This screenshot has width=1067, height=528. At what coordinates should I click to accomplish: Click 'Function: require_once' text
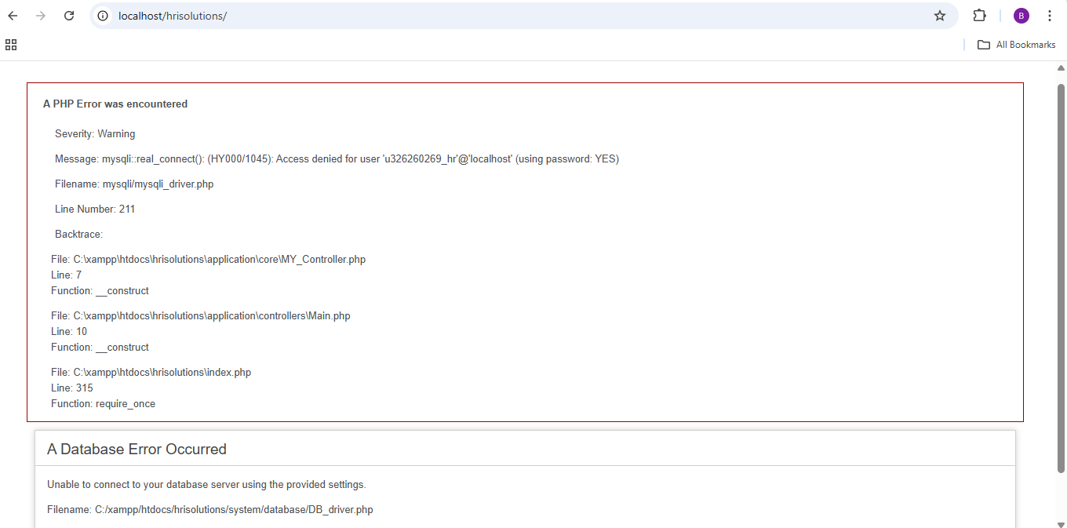(x=104, y=404)
